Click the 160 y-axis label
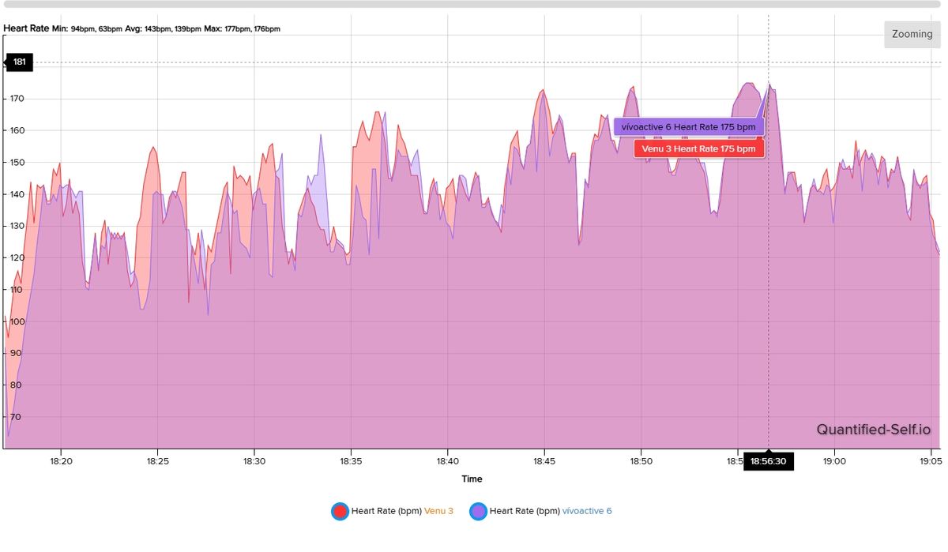The height and width of the screenshot is (552, 948). click(x=17, y=130)
